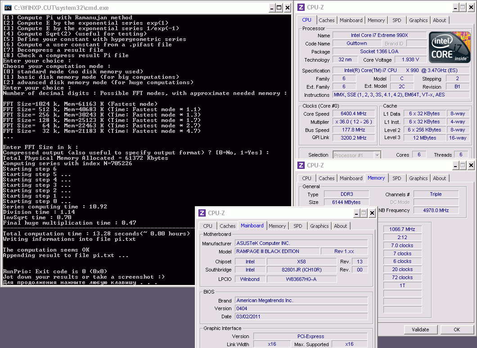Click the Bus Speed value 177.8 MHz

coord(354,130)
